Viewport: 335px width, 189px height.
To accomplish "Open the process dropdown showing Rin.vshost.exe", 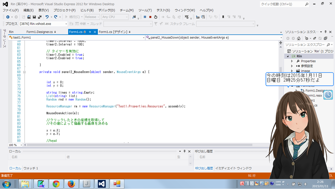I will [43, 24].
